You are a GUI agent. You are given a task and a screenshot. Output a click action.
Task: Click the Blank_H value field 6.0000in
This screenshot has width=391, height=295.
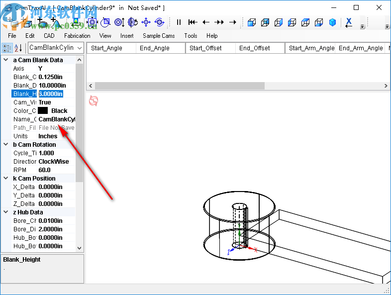click(51, 94)
